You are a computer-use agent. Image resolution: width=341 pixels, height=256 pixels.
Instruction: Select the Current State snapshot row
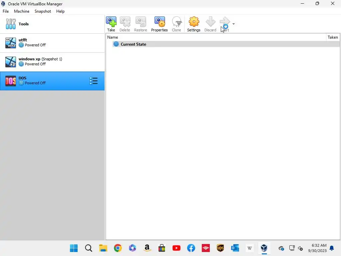pos(226,44)
